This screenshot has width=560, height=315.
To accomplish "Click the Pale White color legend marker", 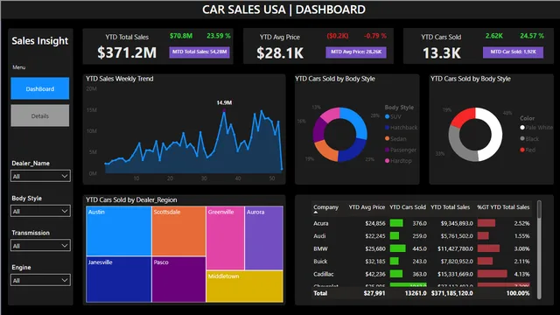I will (x=522, y=128).
